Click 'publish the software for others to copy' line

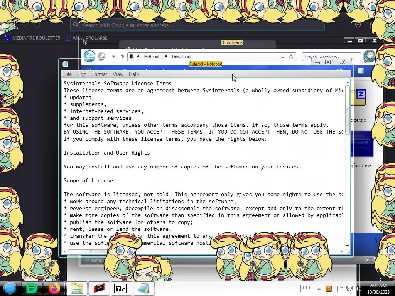click(128, 222)
